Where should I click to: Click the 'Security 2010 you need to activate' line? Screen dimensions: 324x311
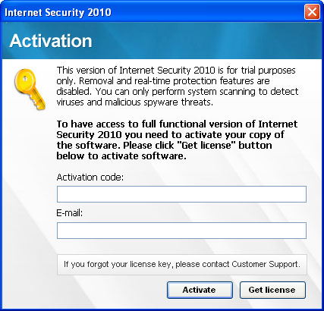(170, 135)
